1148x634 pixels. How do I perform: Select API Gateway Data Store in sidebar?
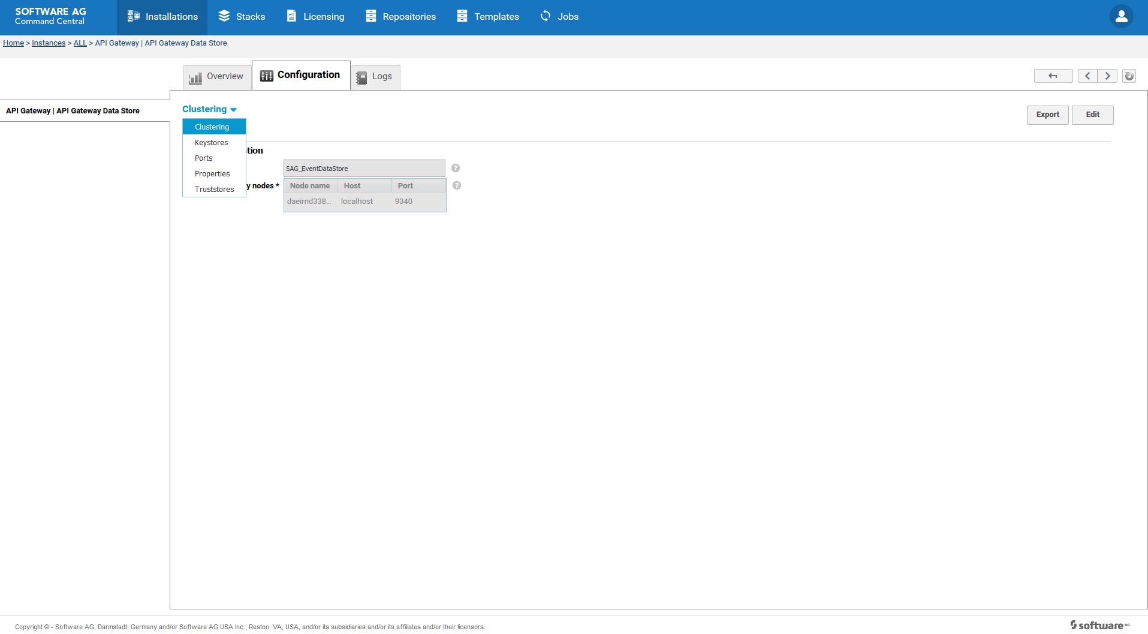[x=73, y=111]
